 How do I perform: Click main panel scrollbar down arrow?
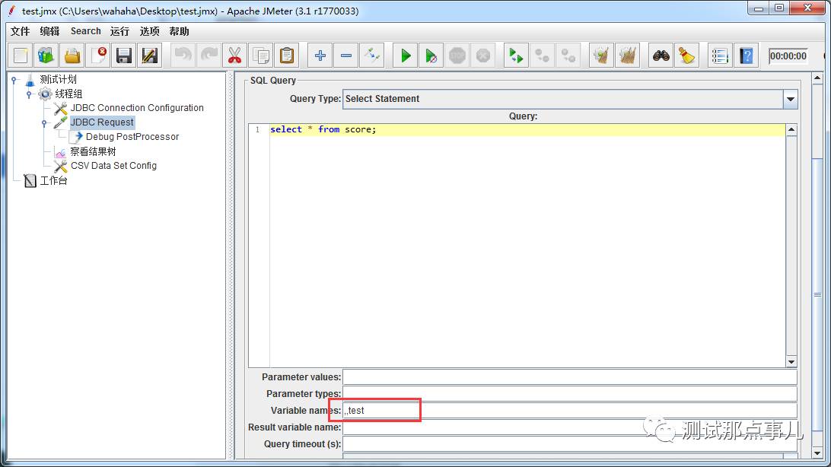[x=817, y=453]
